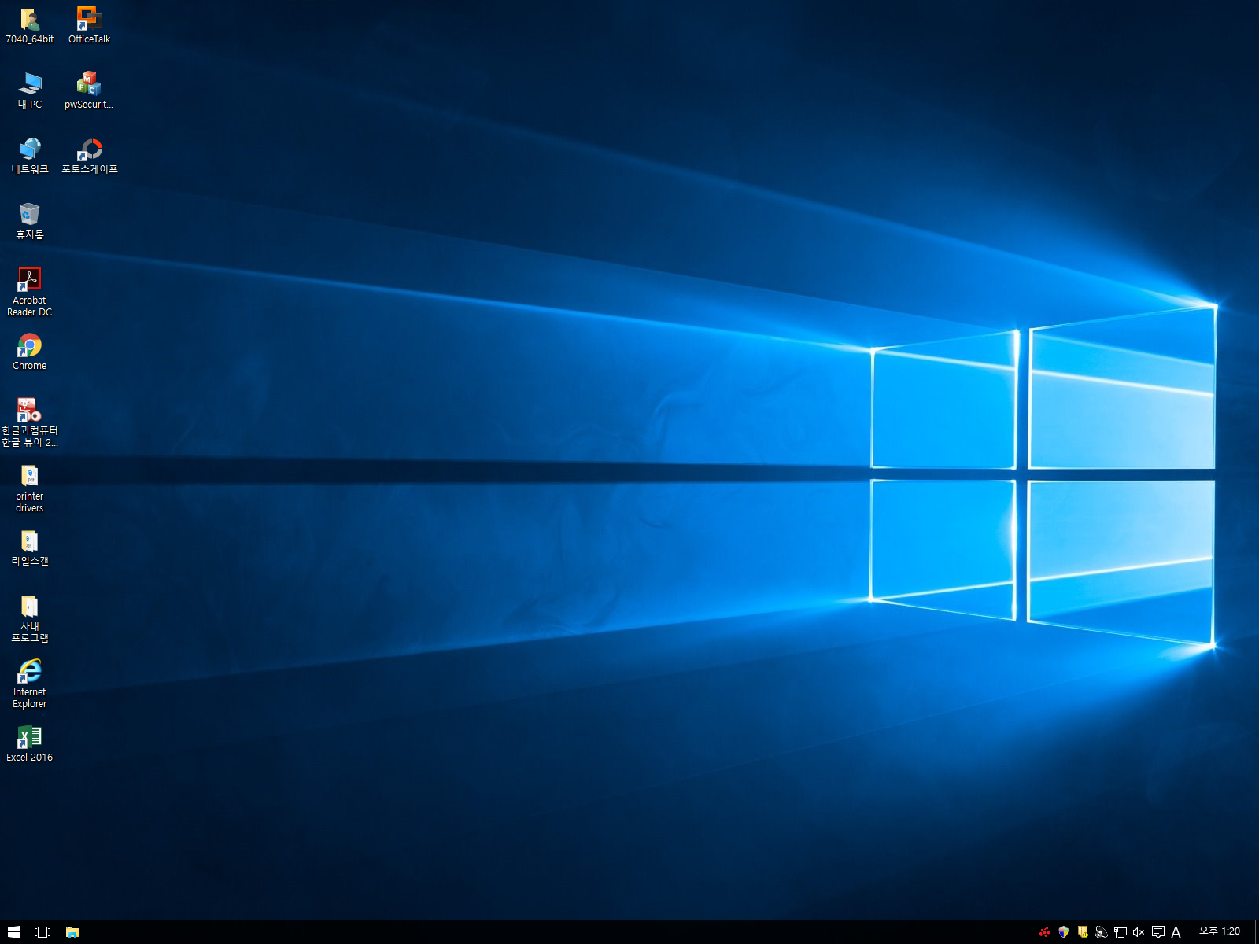Click the yellow shield tray icon
1259x944 pixels.
1083,932
